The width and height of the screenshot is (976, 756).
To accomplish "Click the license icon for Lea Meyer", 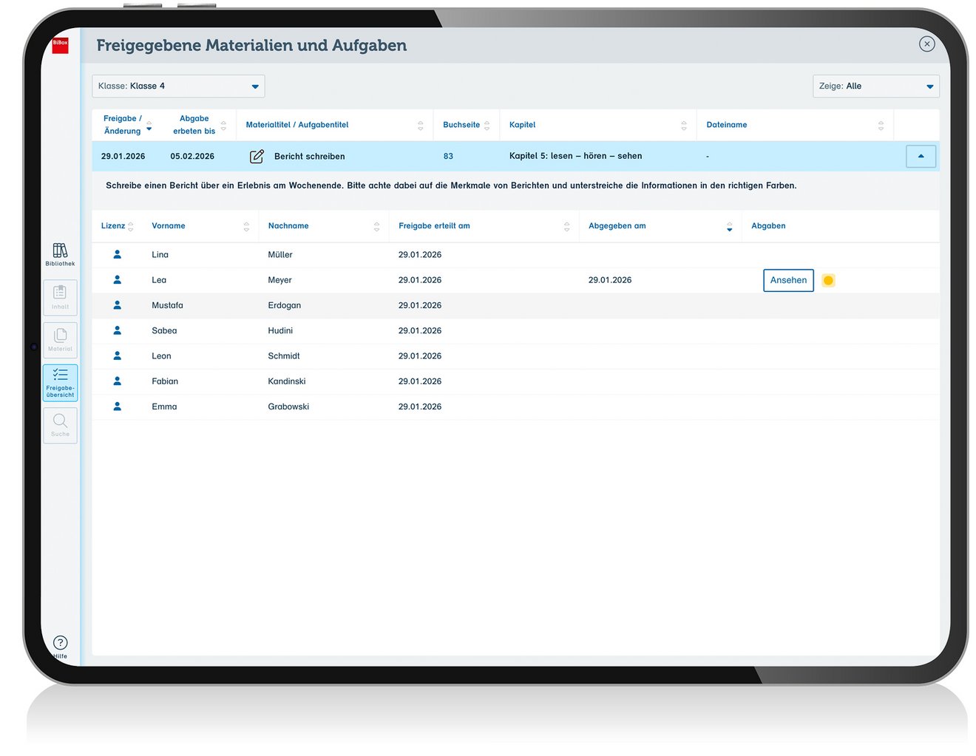I will coord(117,279).
